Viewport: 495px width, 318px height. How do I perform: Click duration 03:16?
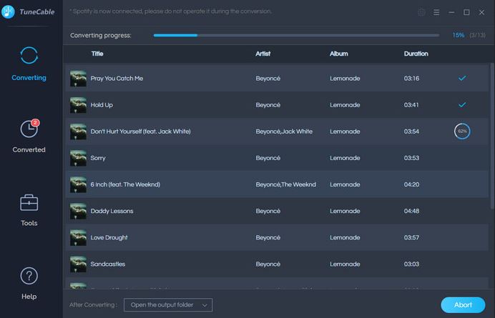tap(411, 78)
